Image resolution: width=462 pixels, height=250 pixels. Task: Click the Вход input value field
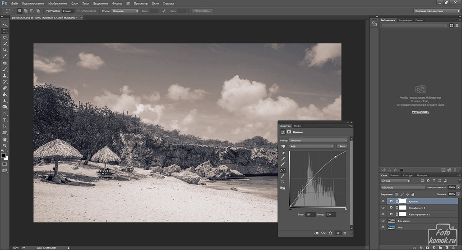pos(311,214)
